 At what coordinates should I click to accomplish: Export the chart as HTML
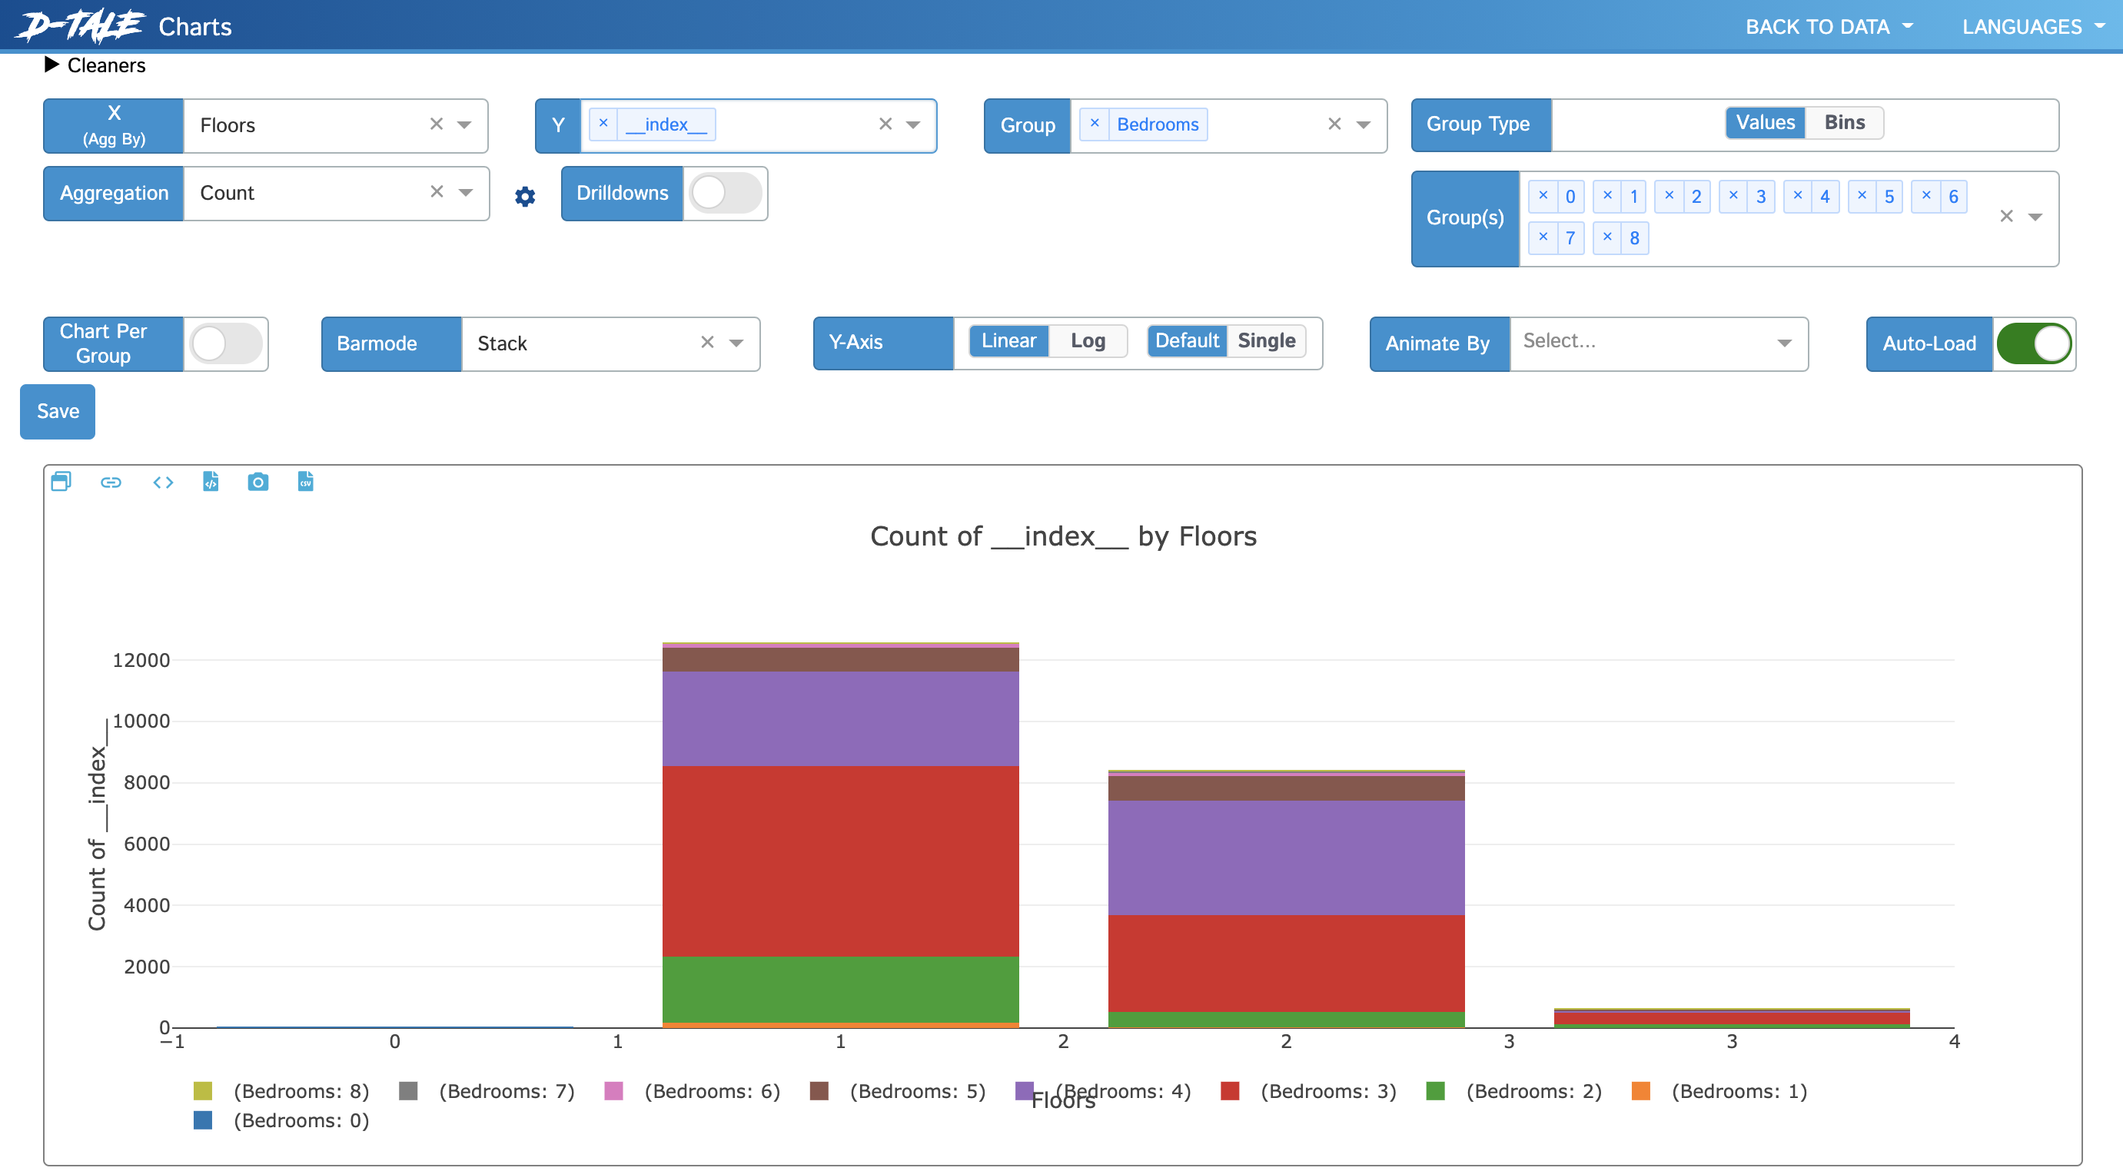(x=210, y=482)
